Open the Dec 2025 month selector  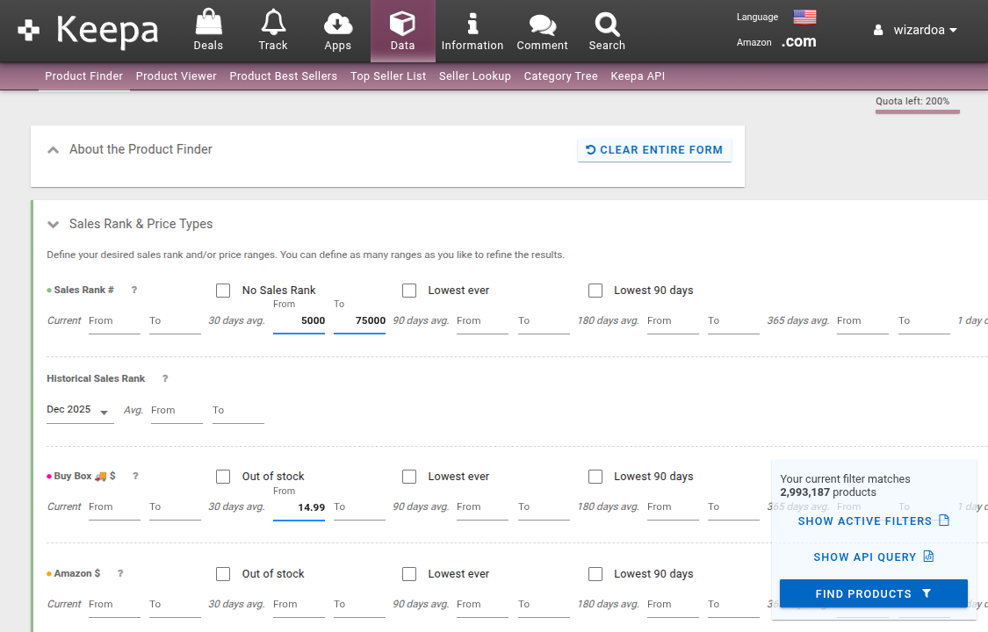79,409
